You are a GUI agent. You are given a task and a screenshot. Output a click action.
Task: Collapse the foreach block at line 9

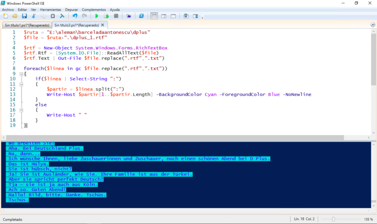(21, 74)
